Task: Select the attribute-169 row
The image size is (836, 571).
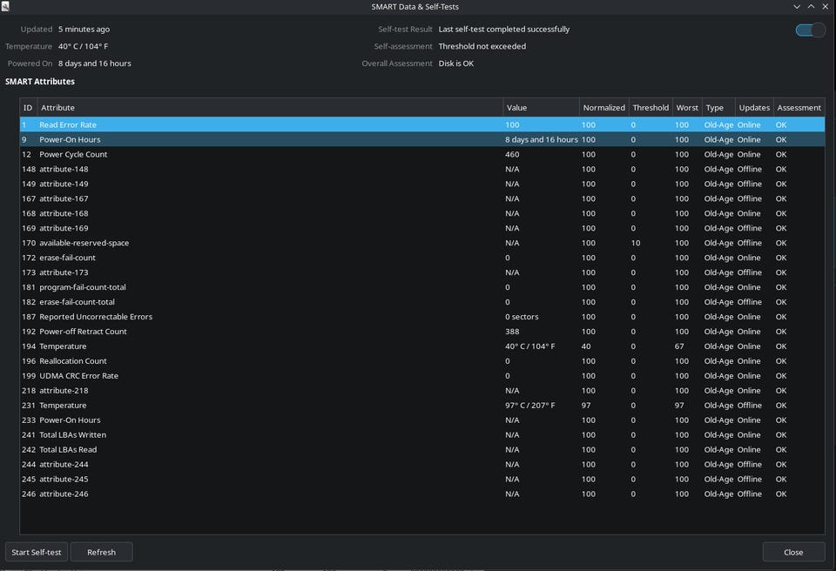Action: tap(422, 228)
